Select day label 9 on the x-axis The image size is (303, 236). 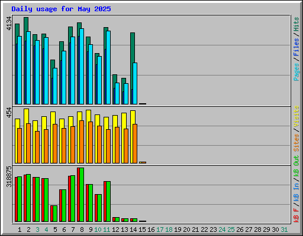91,230
